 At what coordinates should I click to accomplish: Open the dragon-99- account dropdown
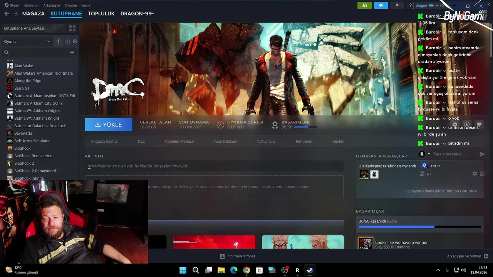coord(427,5)
